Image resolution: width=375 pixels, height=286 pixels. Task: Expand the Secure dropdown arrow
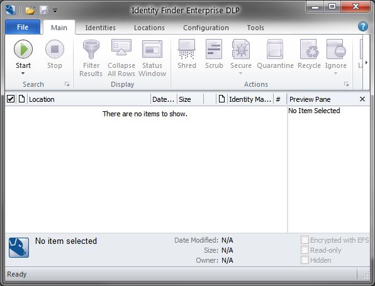pyautogui.click(x=240, y=73)
